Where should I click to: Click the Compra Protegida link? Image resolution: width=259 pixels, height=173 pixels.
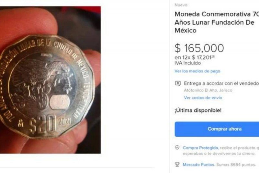coord(200,148)
